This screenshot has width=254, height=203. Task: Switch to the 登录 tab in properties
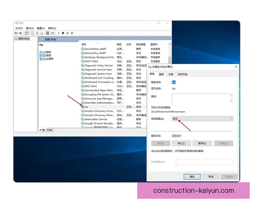[x=161, y=74]
